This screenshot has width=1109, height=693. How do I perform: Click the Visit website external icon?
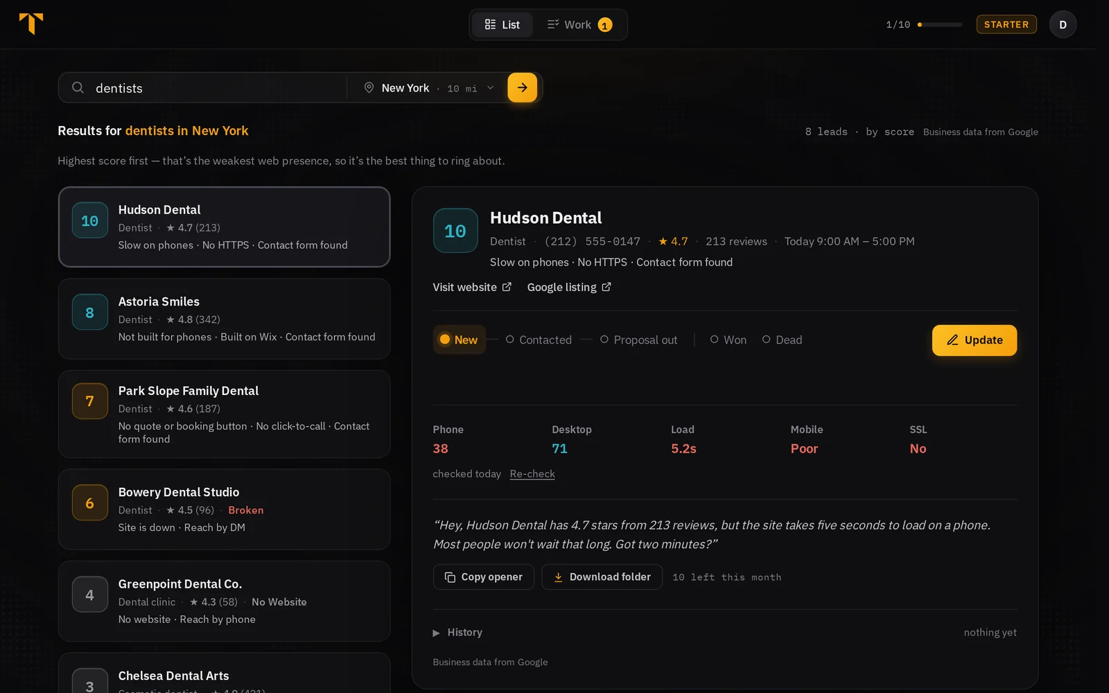pyautogui.click(x=507, y=287)
